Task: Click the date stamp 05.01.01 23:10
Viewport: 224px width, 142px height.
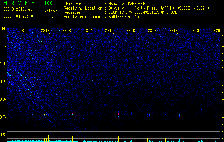Action: click(18, 16)
